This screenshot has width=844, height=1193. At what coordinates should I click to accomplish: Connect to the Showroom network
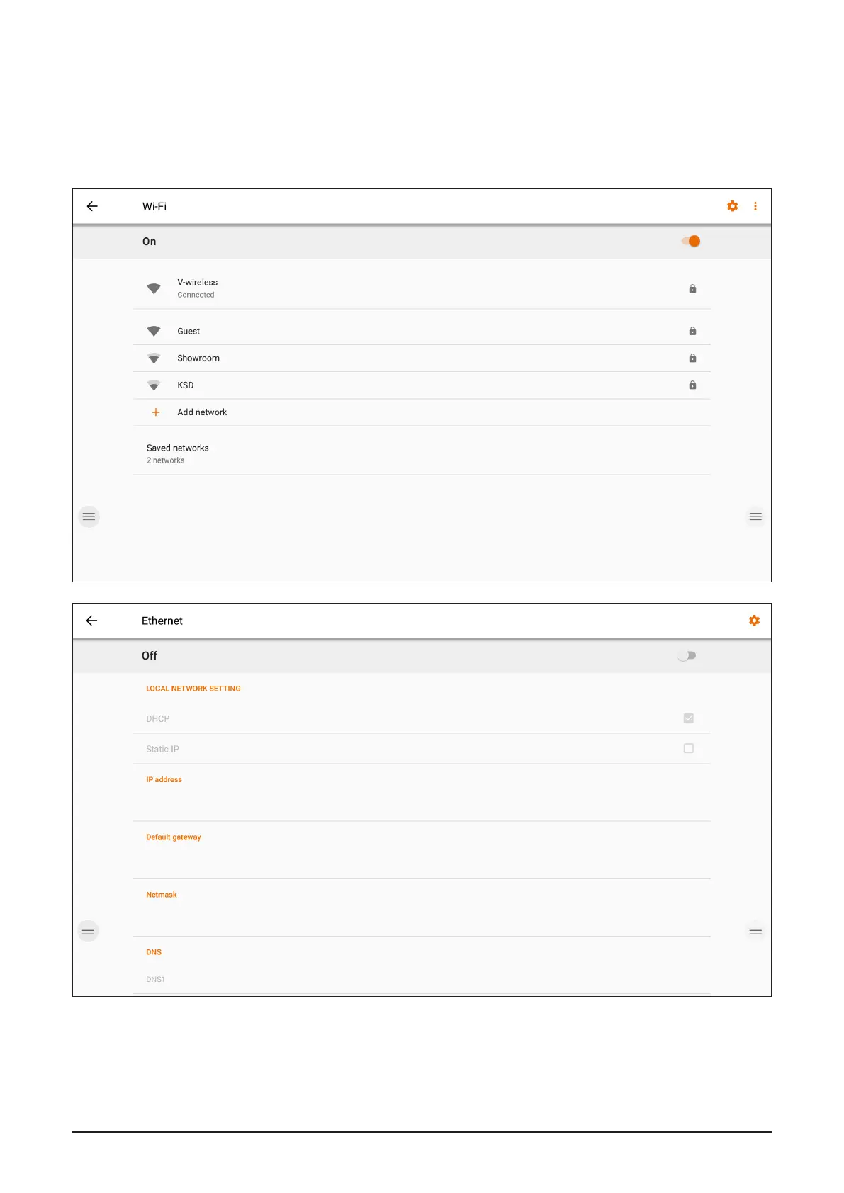422,358
